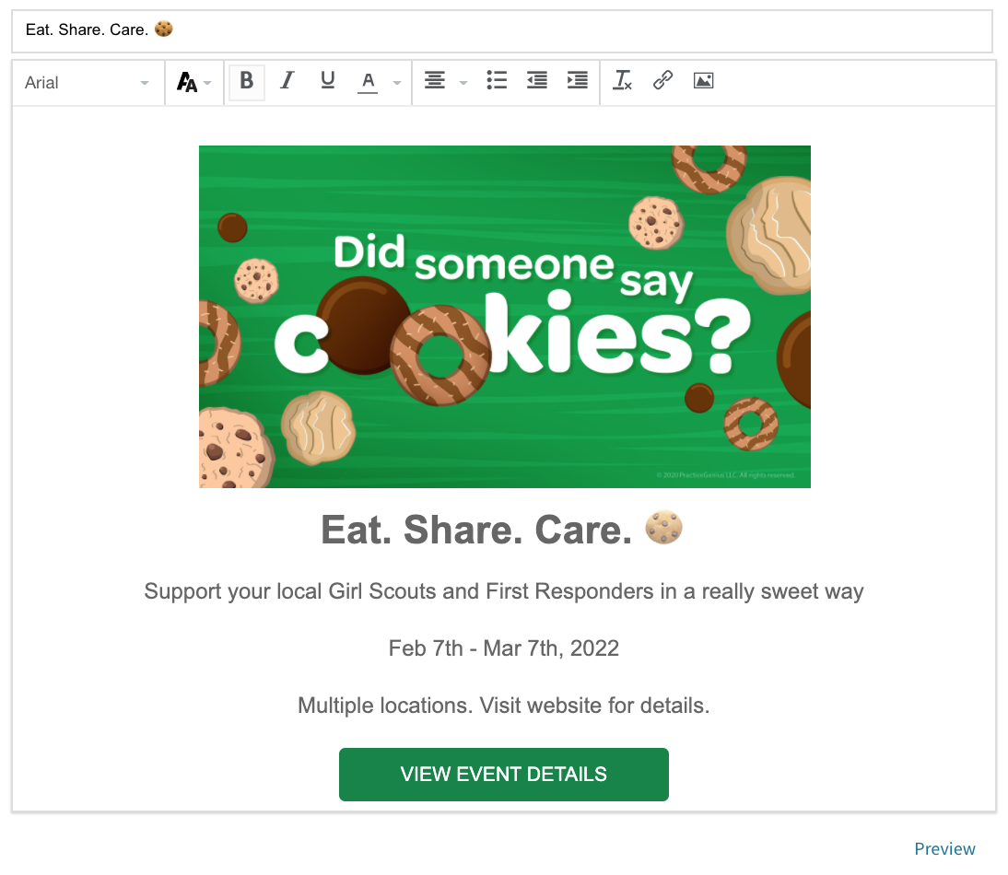1008x875 pixels.
Task: Open the Arial font family dropdown
Action: click(x=87, y=83)
